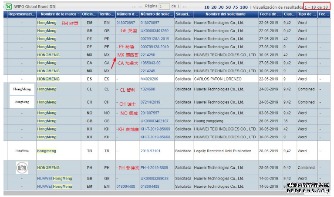Open HongMeng thumbnail image in CL row
The image size is (334, 197).
click(22, 89)
